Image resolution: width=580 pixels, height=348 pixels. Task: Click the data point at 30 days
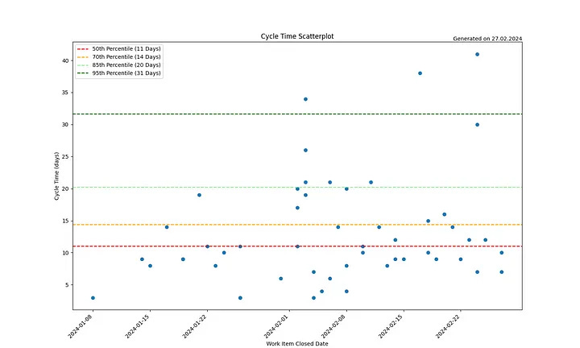477,125
